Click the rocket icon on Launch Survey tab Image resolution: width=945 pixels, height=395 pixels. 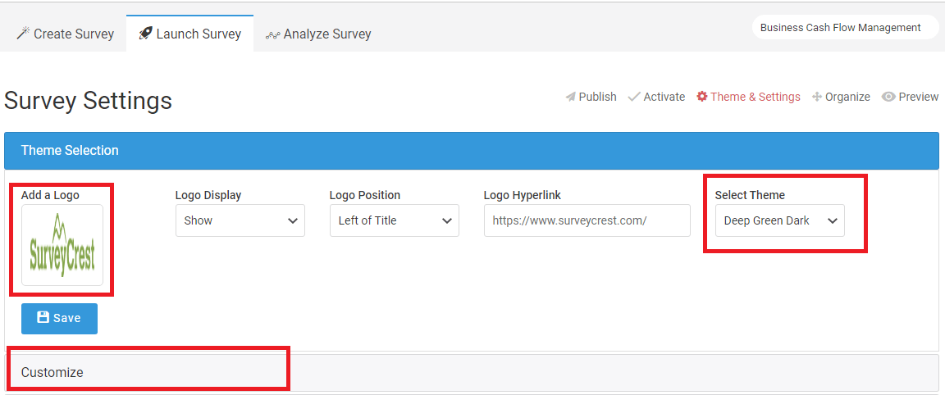point(145,34)
